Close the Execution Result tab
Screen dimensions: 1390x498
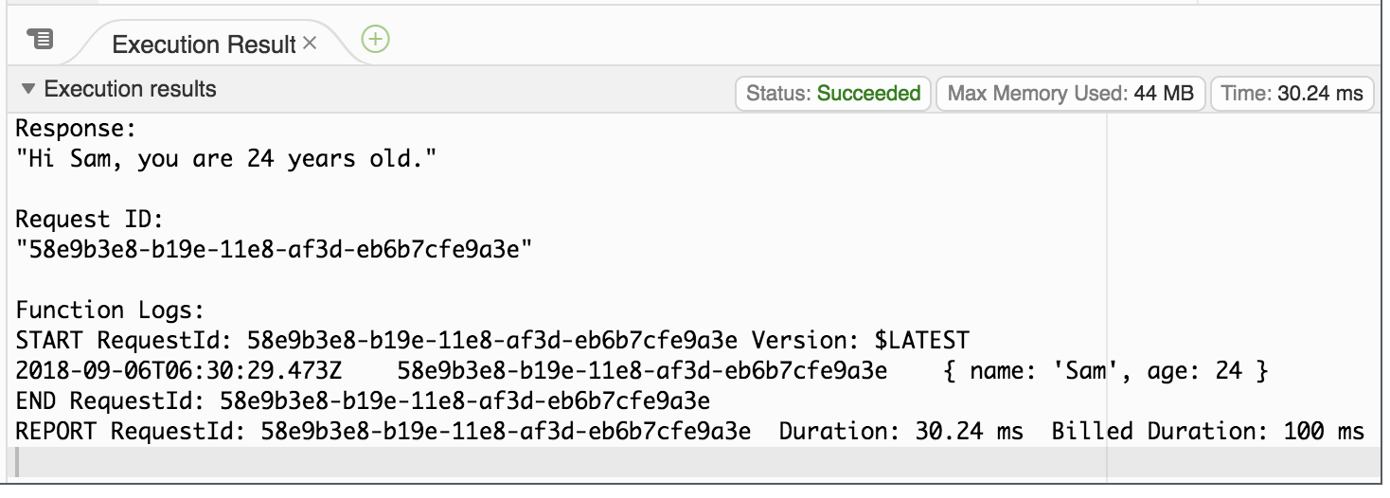tap(310, 44)
